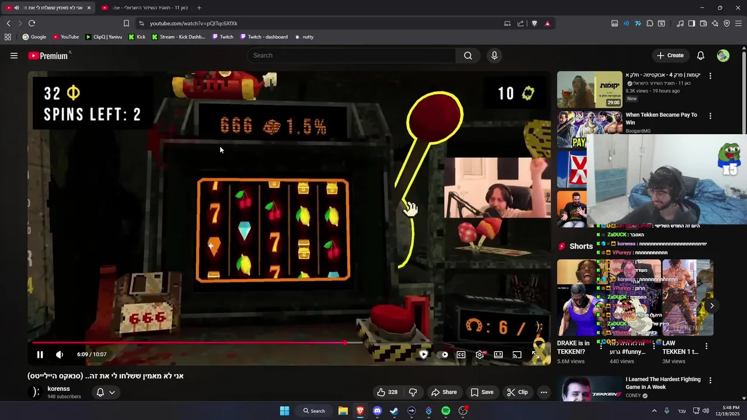Share the video with the Share button

click(x=444, y=392)
